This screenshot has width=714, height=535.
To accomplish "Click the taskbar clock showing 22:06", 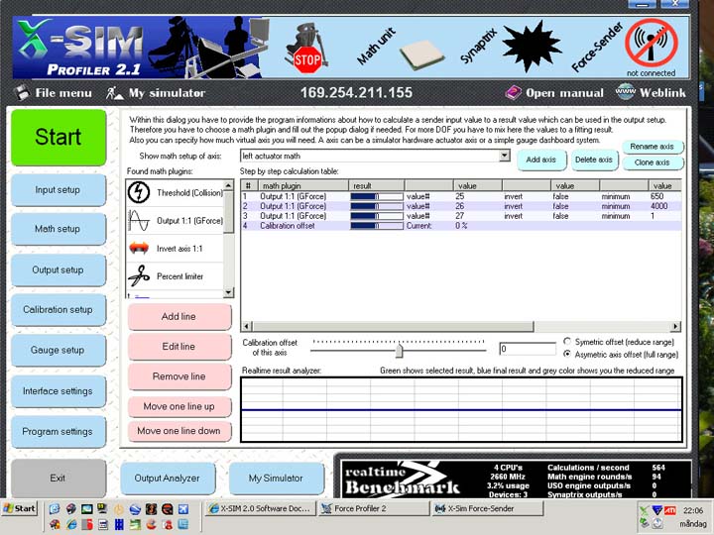I will click(x=693, y=510).
